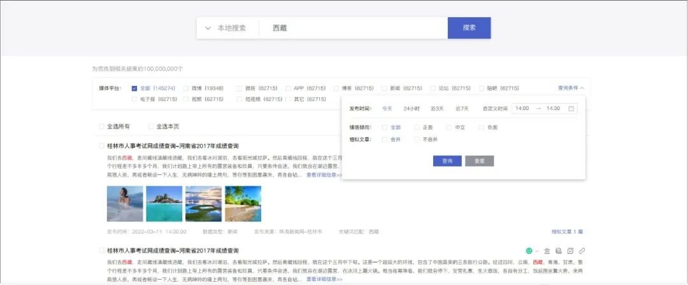Image resolution: width=688 pixels, height=285 pixels.
Task: Open the calendar icon in custom time field
Action: click(x=571, y=109)
